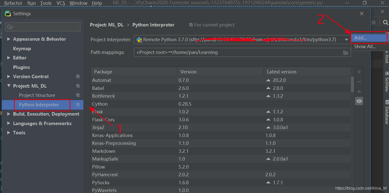
Task: Expand the Version Control node
Action: 9,76
